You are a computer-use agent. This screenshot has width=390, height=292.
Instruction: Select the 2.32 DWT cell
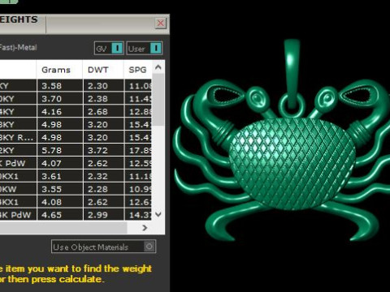coord(104,176)
